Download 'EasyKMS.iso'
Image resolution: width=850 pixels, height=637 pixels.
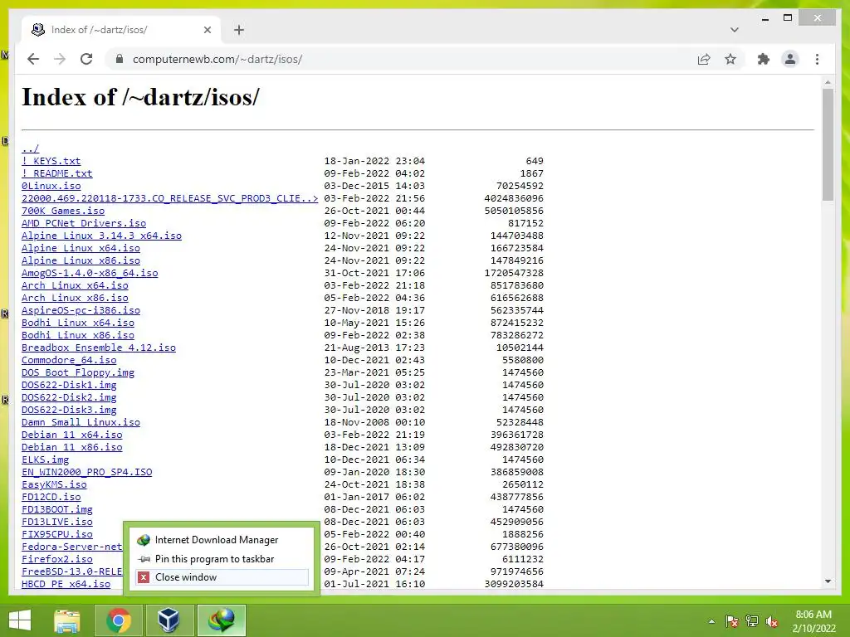click(54, 484)
